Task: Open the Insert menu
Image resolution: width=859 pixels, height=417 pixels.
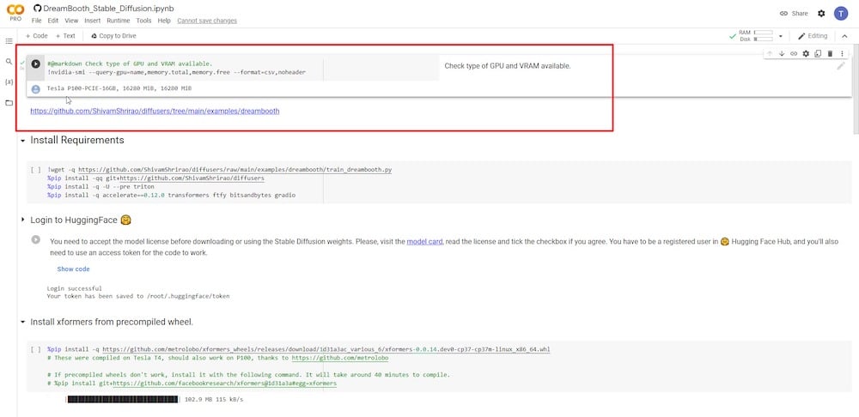Action: coord(93,21)
